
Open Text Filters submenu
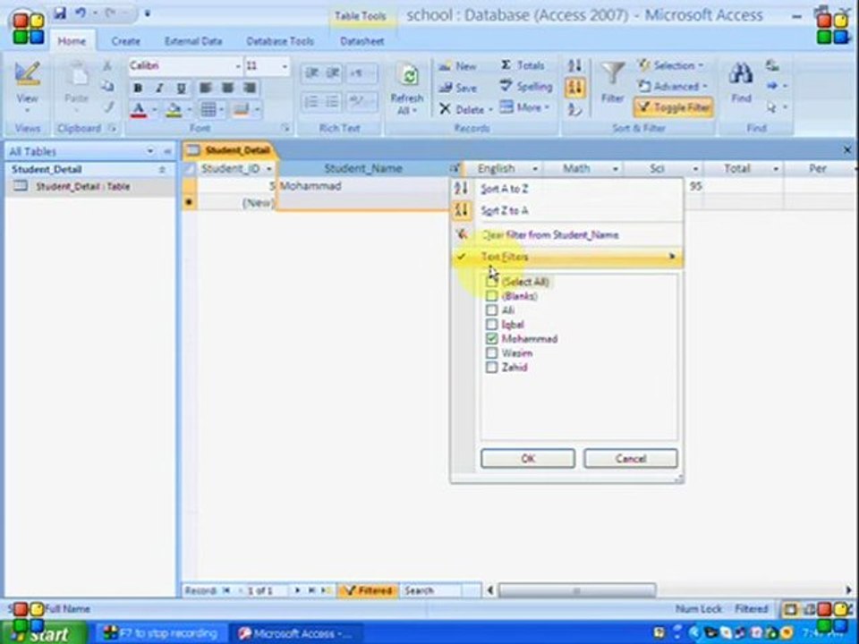(x=567, y=257)
